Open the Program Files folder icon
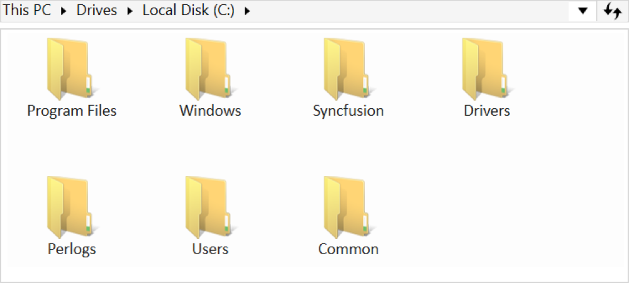Image resolution: width=629 pixels, height=283 pixels. point(70,69)
